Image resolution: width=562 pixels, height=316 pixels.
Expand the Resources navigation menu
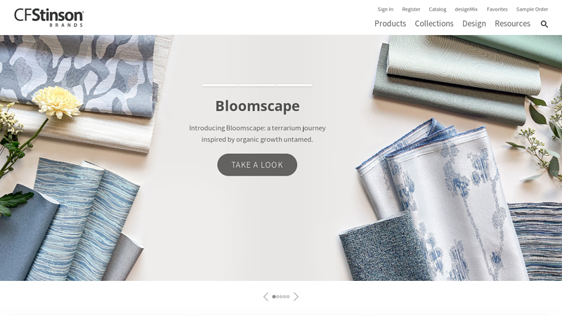(513, 24)
